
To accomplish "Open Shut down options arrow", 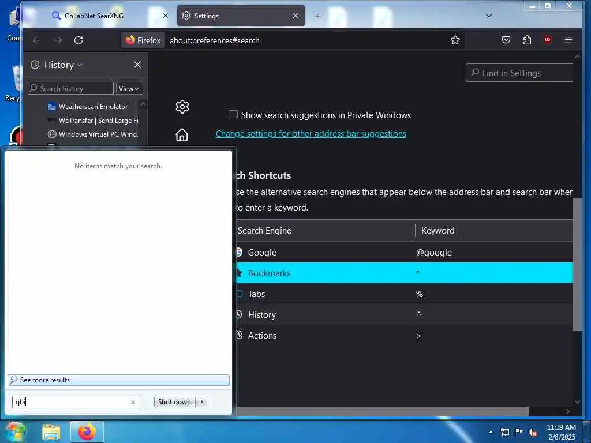I will point(202,402).
